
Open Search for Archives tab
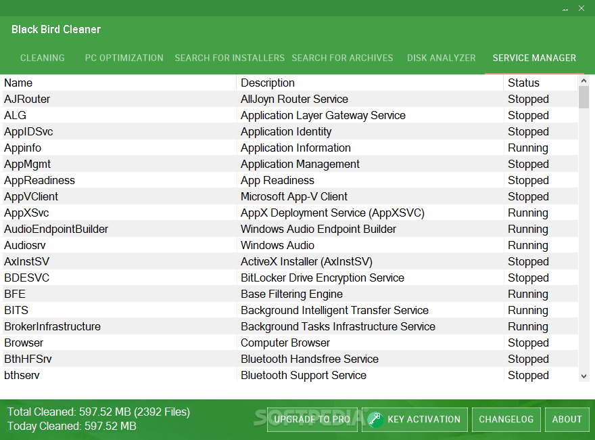(x=342, y=58)
